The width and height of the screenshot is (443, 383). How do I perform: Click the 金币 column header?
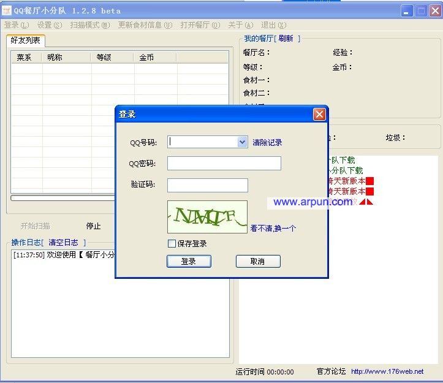tap(155, 58)
